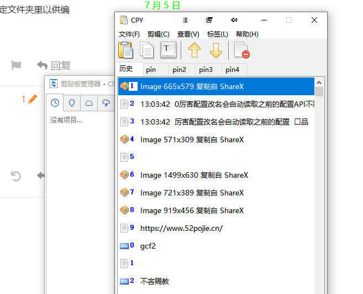Open the 查看(V) menu

tap(188, 34)
